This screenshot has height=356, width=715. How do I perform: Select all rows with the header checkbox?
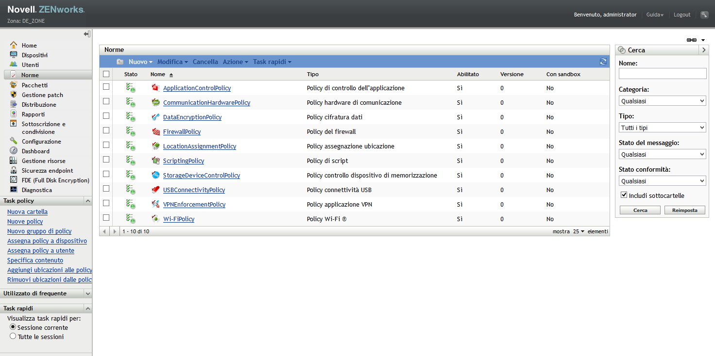pyautogui.click(x=106, y=74)
